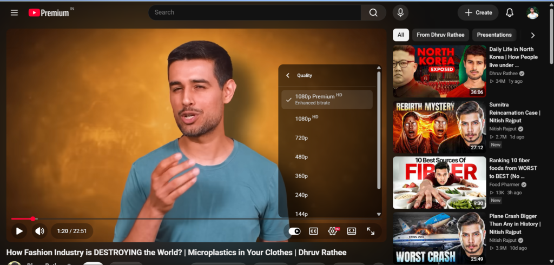554x265 pixels.
Task: Open Sumitra Reincarnation Case title
Action: pos(515,112)
